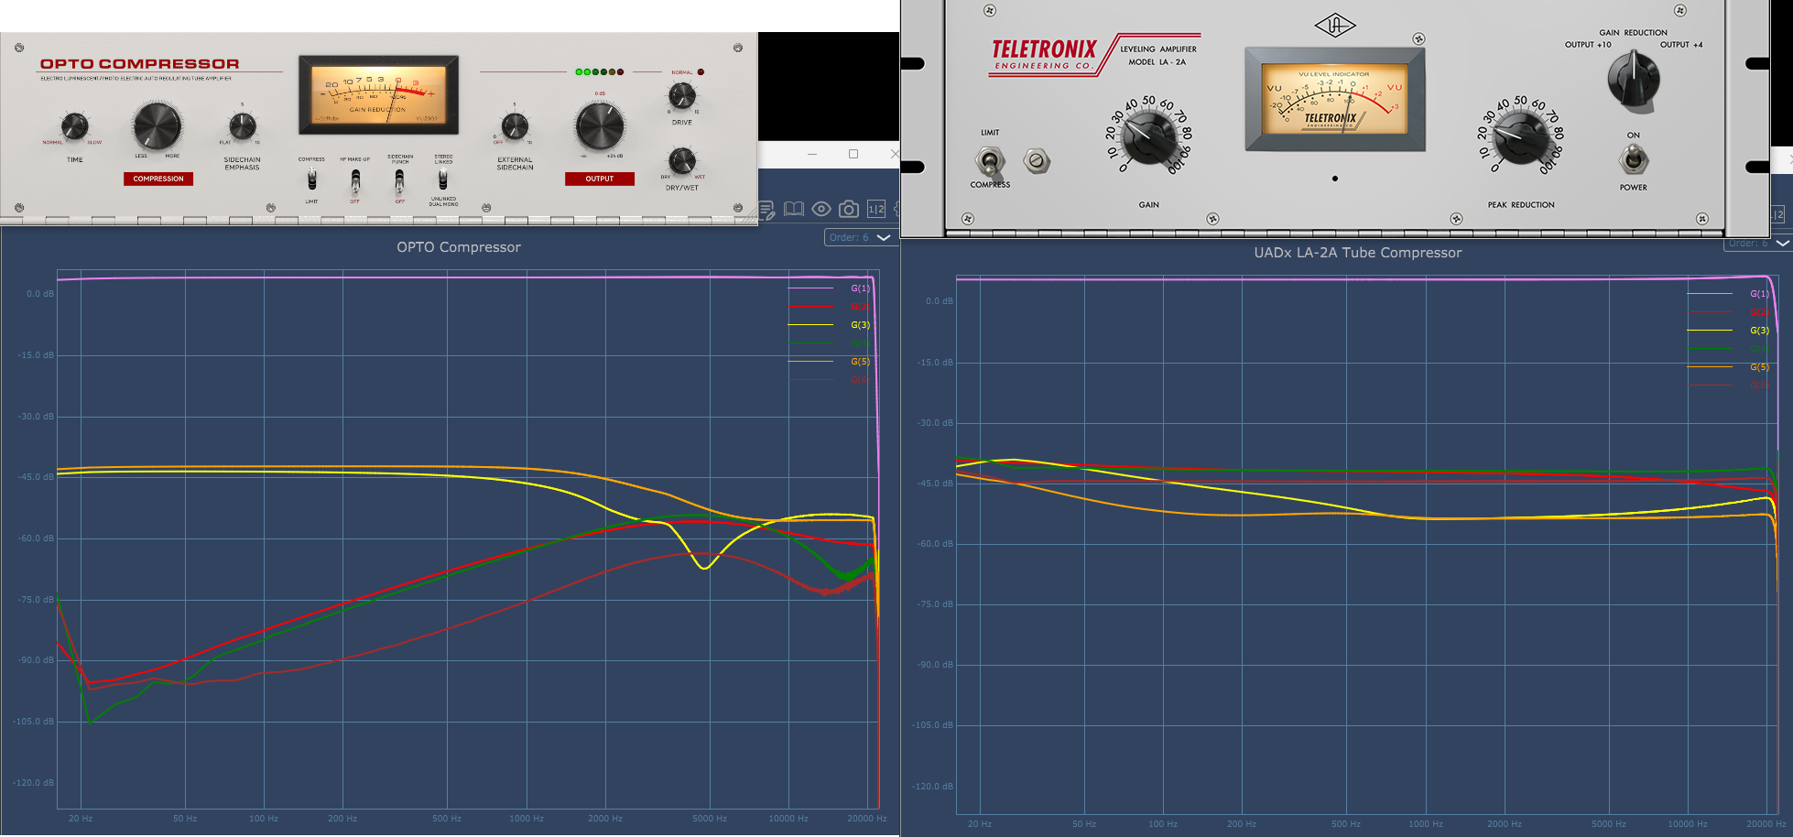The width and height of the screenshot is (1793, 837).
Task: Flip the LIMIT/COMPRESS switch on LA-2A
Action: pos(989,161)
